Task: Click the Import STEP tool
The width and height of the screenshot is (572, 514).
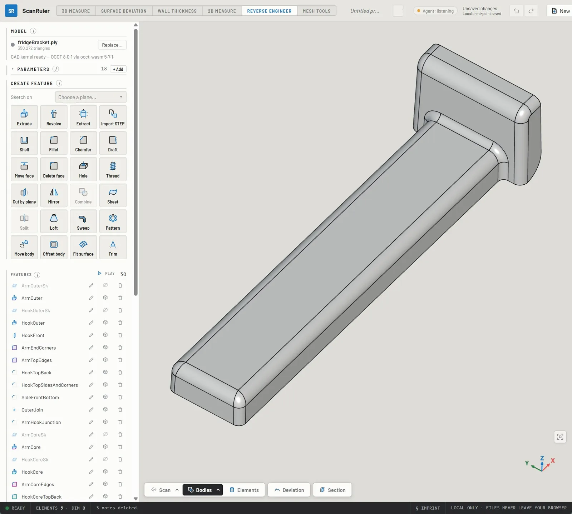Action: (113, 117)
